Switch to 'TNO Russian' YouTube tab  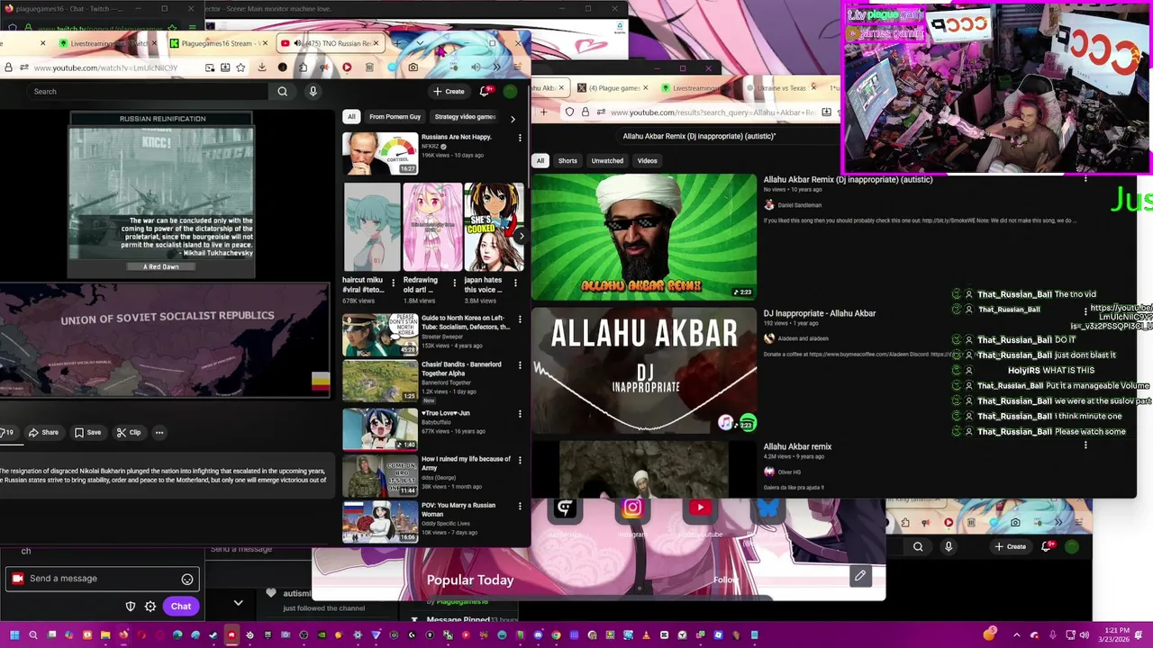(x=331, y=43)
